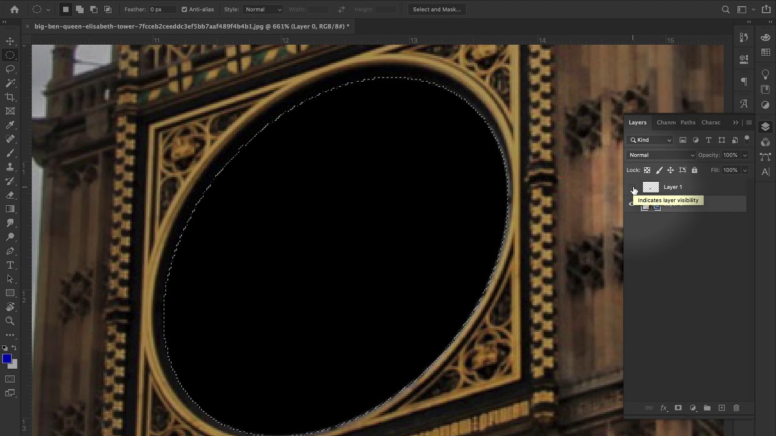
Task: Swap foreground and background colors
Action: pos(13,348)
